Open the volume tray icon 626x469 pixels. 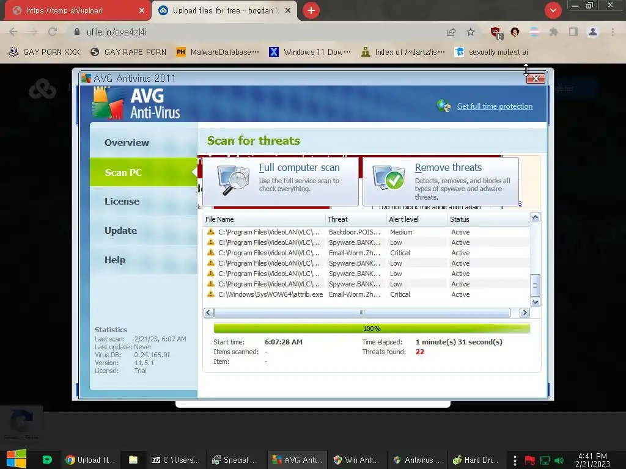(x=559, y=460)
